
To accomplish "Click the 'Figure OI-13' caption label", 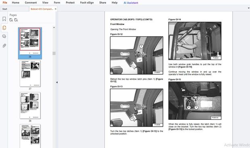I will pos(117,87).
